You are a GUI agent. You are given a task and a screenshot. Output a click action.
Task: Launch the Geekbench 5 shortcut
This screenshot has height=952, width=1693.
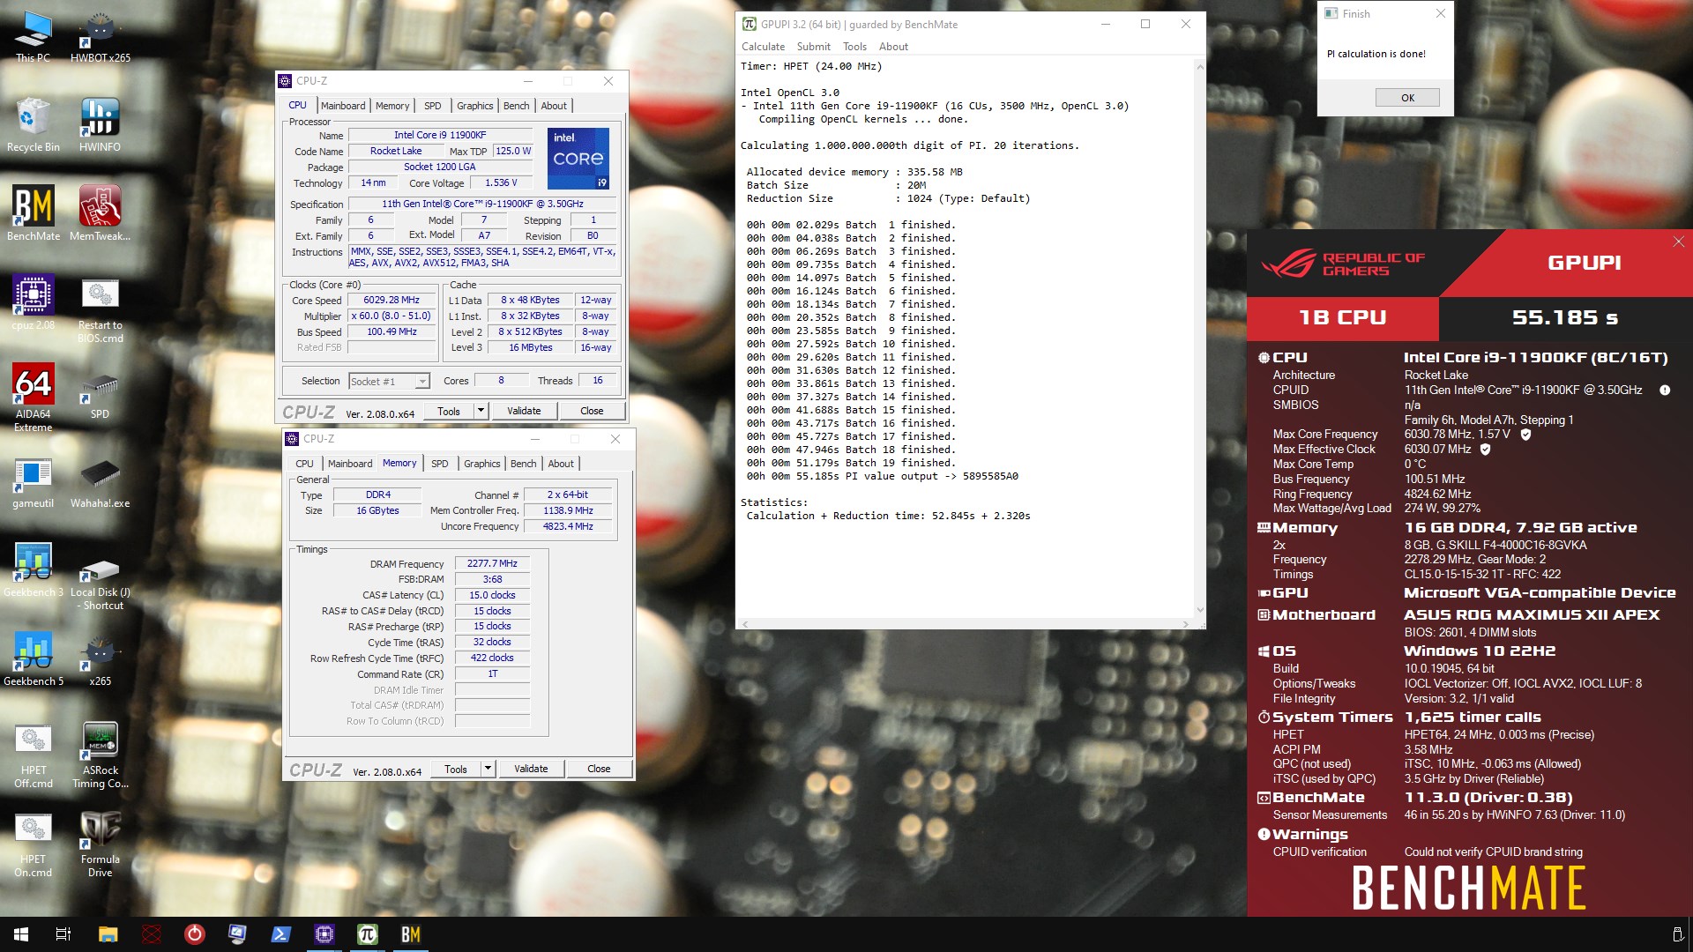pos(33,659)
